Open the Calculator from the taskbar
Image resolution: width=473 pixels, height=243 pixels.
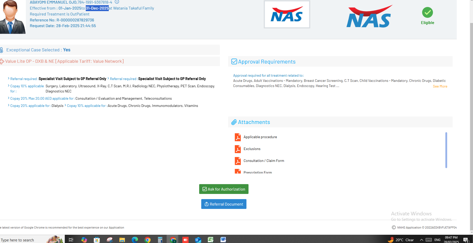pyautogui.click(x=160, y=240)
